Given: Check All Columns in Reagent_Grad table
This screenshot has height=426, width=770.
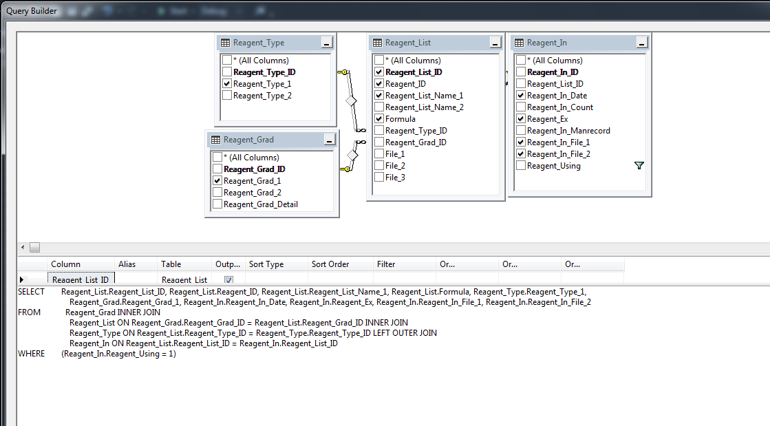Looking at the screenshot, I should point(217,158).
